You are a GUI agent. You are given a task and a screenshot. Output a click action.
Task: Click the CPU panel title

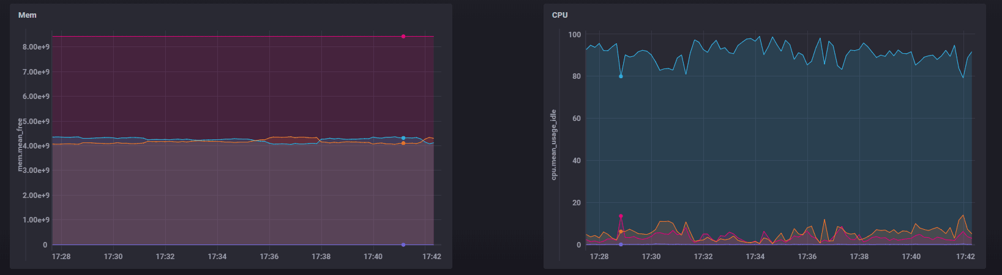559,15
